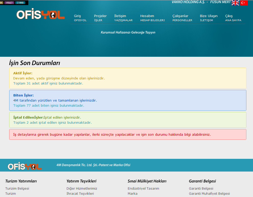253x197 pixels.
Task: Go to İletişim Yazışmalar menu
Action: pyautogui.click(x=123, y=18)
